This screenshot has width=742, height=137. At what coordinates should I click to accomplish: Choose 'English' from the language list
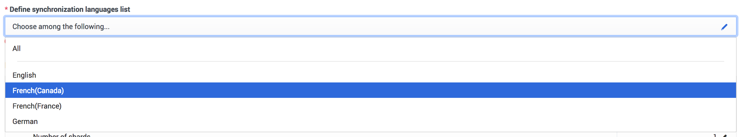click(24, 75)
